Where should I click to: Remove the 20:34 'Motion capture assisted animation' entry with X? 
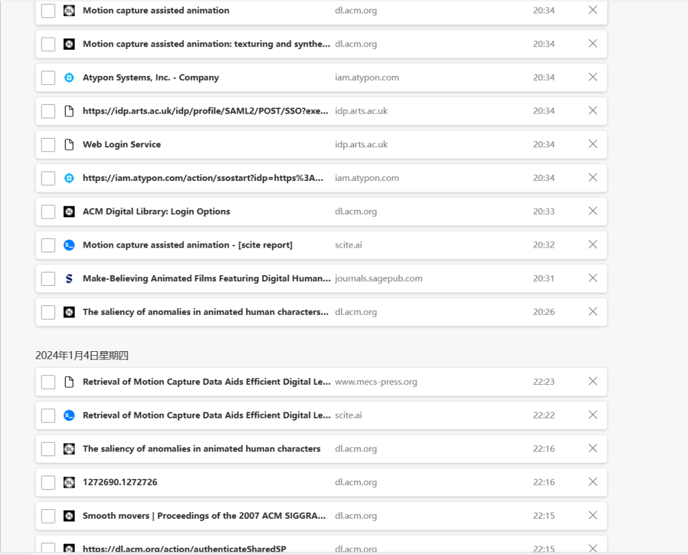593,10
